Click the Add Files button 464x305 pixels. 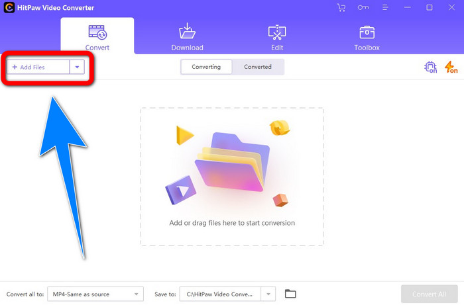(x=38, y=67)
